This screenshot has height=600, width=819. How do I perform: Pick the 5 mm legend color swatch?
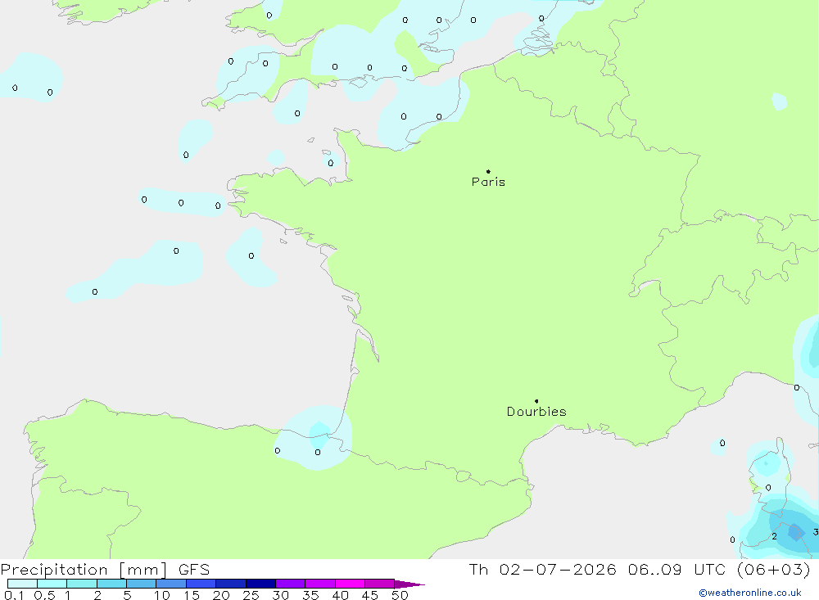point(142,584)
